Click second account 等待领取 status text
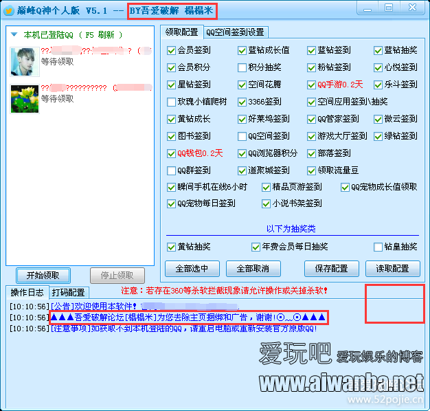Screen dimensions: 430x411 click(x=57, y=99)
